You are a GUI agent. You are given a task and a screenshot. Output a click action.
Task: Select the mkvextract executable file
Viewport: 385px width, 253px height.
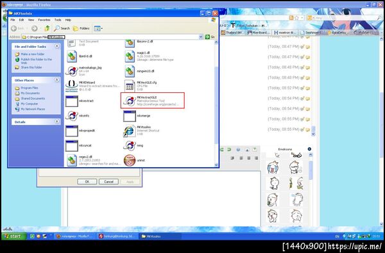pos(80,101)
